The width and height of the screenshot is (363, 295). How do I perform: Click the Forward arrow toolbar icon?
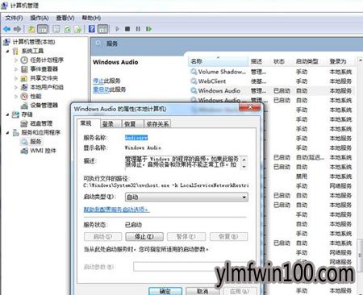tap(17, 29)
